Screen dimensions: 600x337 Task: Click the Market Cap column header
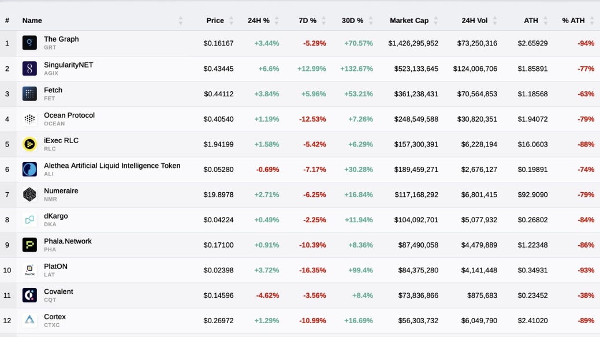[409, 21]
